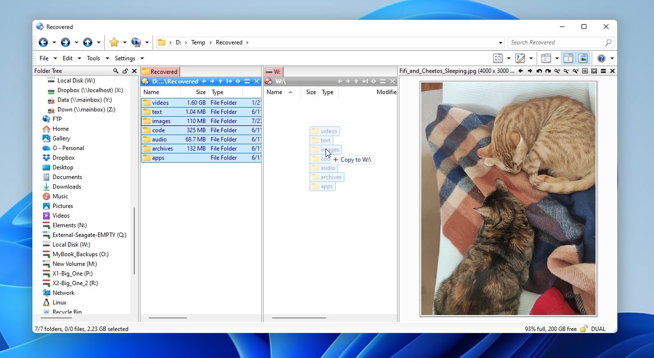Open the File menu
654x358 pixels.
44,58
